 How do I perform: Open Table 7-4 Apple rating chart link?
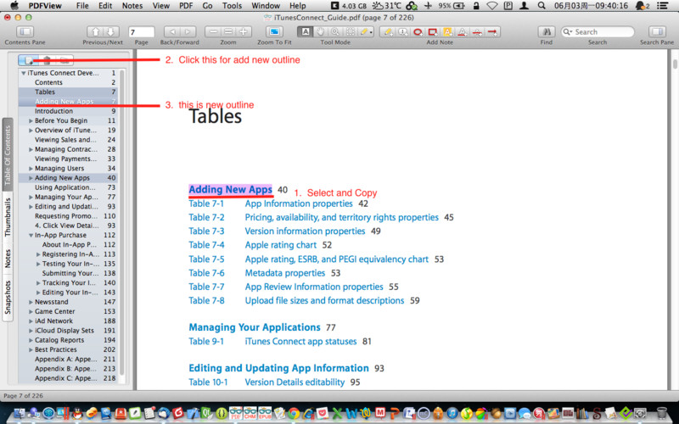281,245
